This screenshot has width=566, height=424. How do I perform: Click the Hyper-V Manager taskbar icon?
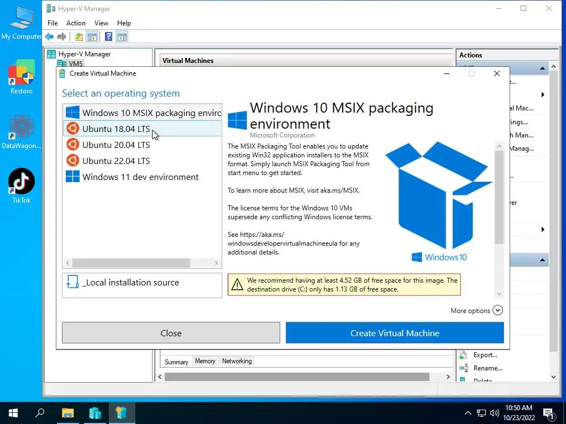pyautogui.click(x=95, y=413)
